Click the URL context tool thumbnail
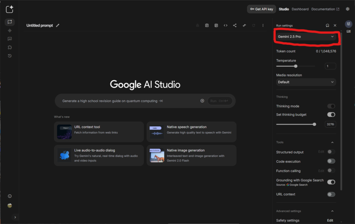 (64, 132)
